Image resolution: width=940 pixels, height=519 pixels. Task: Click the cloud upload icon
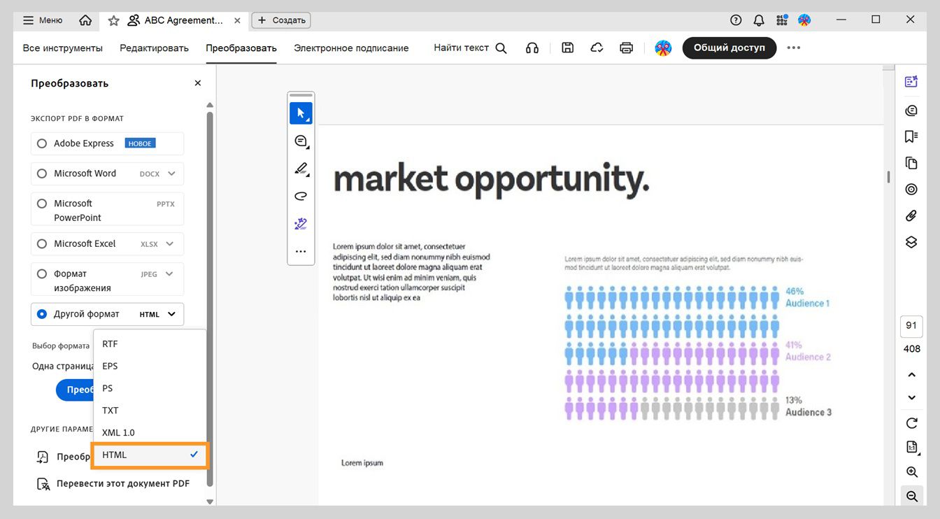point(597,48)
